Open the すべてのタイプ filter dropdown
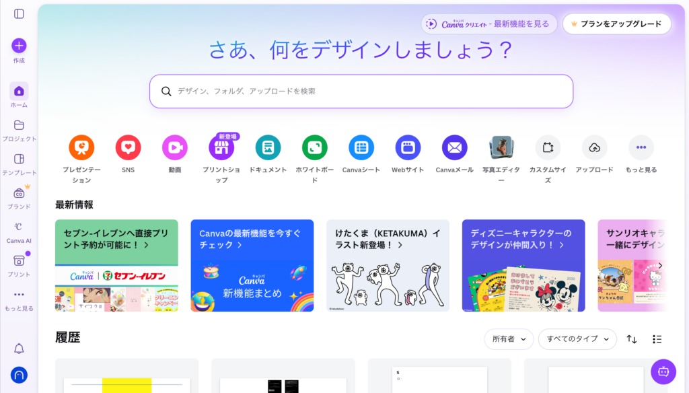Image resolution: width=689 pixels, height=393 pixels. pyautogui.click(x=577, y=339)
